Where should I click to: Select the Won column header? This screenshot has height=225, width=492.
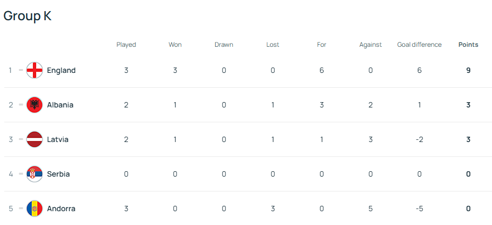tap(175, 45)
